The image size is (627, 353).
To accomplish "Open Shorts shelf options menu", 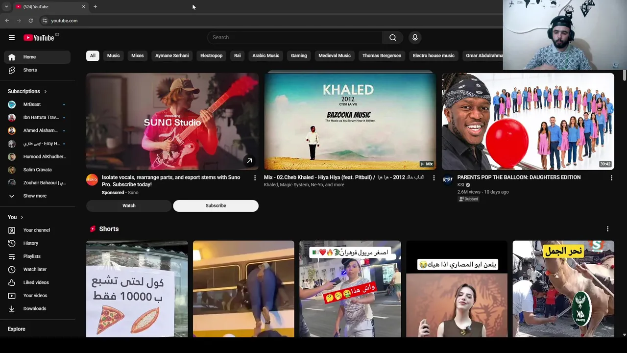I will [607, 229].
